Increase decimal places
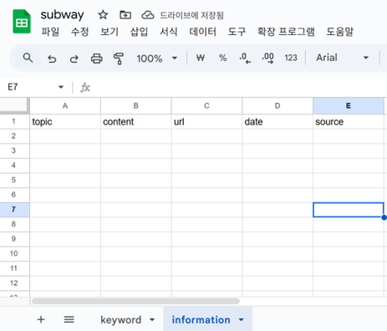Screen dimensions: 387x331 point(267,58)
